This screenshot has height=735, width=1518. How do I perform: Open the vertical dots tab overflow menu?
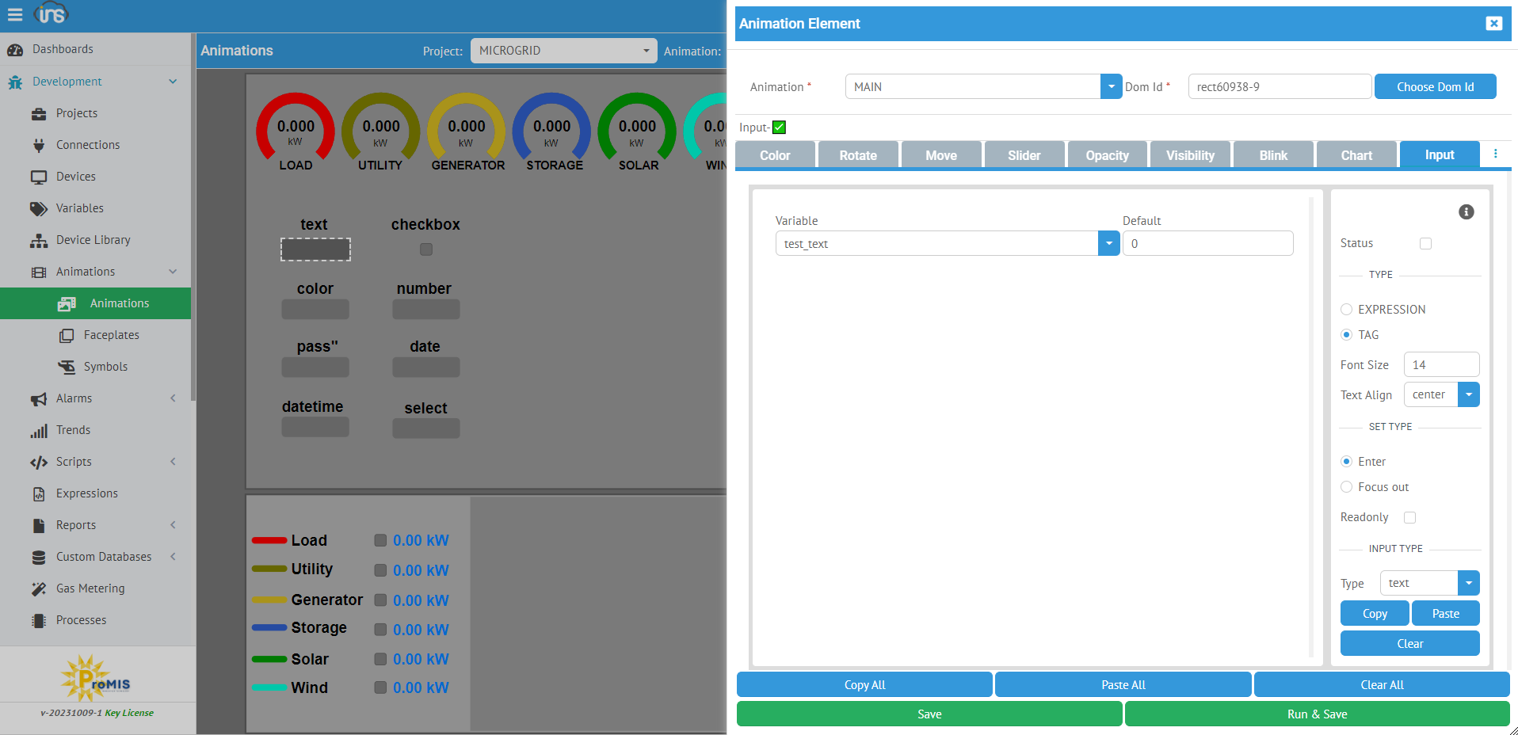click(1496, 154)
